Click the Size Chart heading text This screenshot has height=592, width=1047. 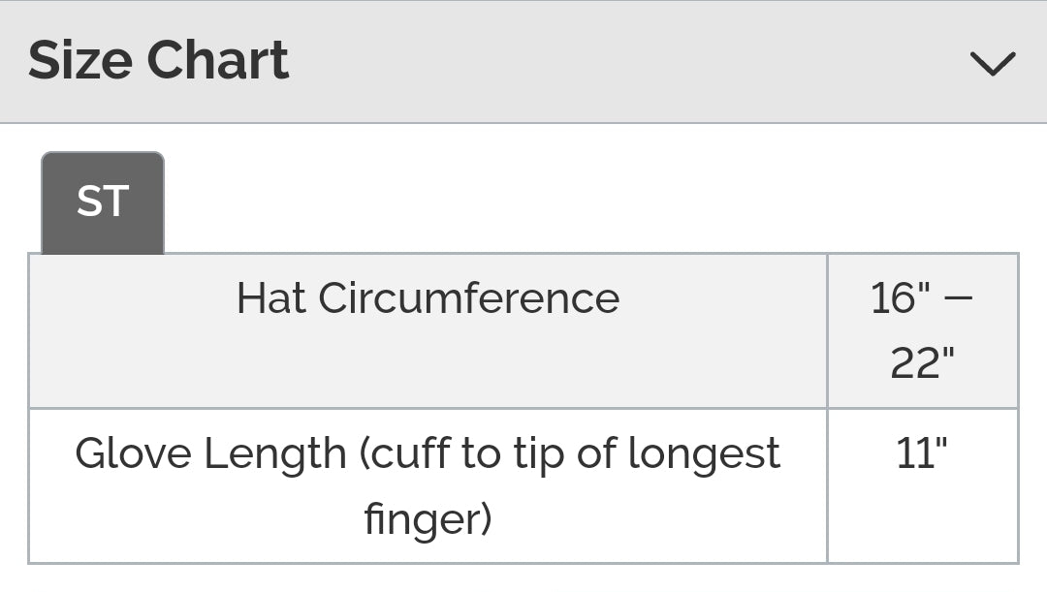tap(158, 60)
